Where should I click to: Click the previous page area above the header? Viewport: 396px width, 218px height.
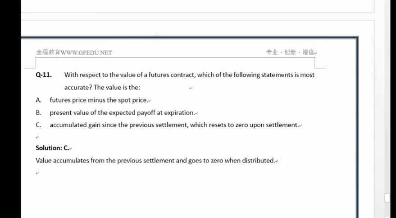[197, 6]
